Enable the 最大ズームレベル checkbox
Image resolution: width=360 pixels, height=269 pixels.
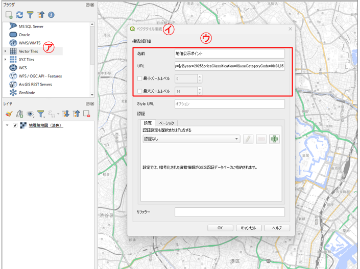(x=140, y=91)
